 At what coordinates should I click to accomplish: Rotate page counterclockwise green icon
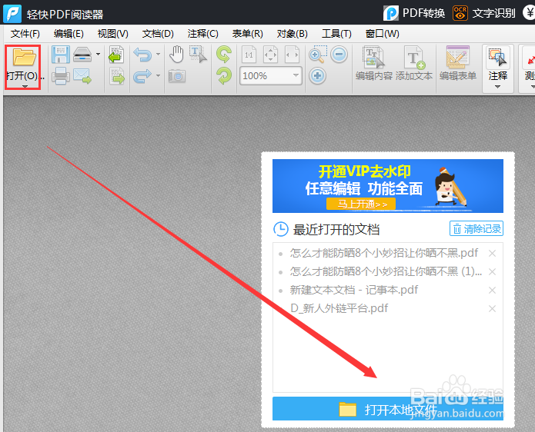[x=224, y=55]
